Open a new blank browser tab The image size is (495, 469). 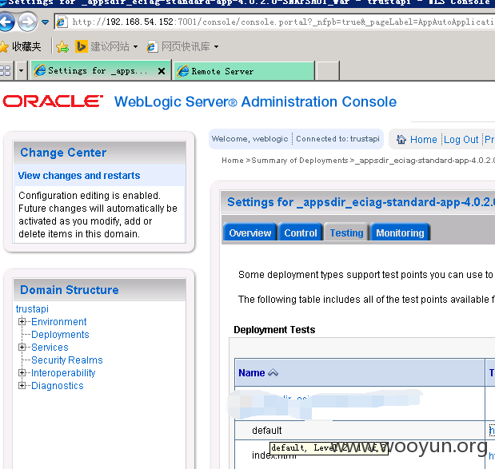(x=328, y=71)
